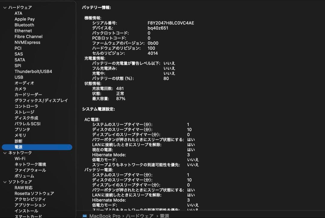Select Thunderbolt/USB4 in the sidebar

(x=33, y=71)
